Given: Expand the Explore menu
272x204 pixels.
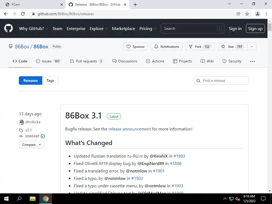Looking at the screenshot, I should (99, 29).
